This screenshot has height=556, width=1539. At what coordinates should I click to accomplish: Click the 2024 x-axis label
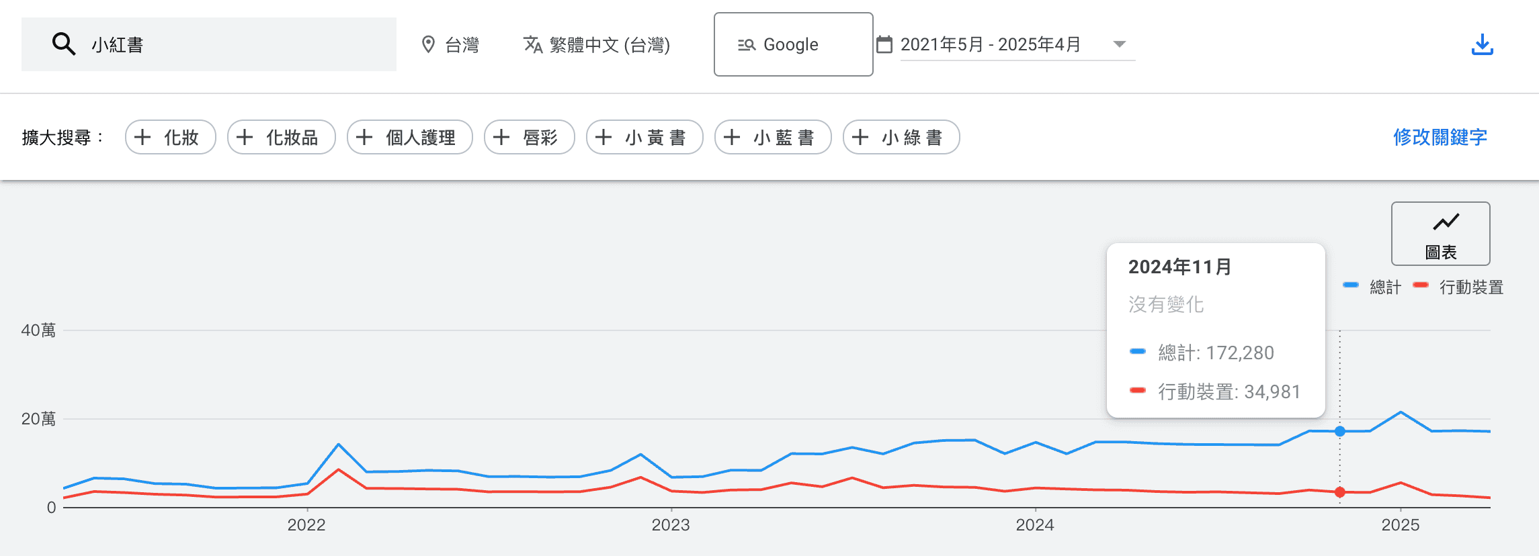(x=1035, y=525)
